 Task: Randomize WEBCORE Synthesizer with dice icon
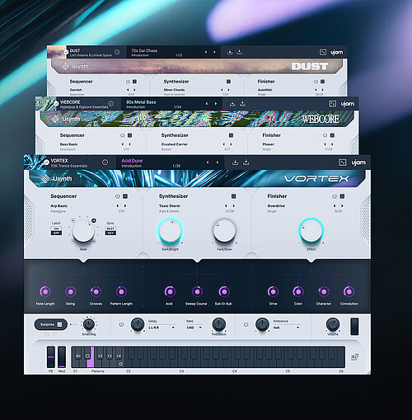[231, 135]
